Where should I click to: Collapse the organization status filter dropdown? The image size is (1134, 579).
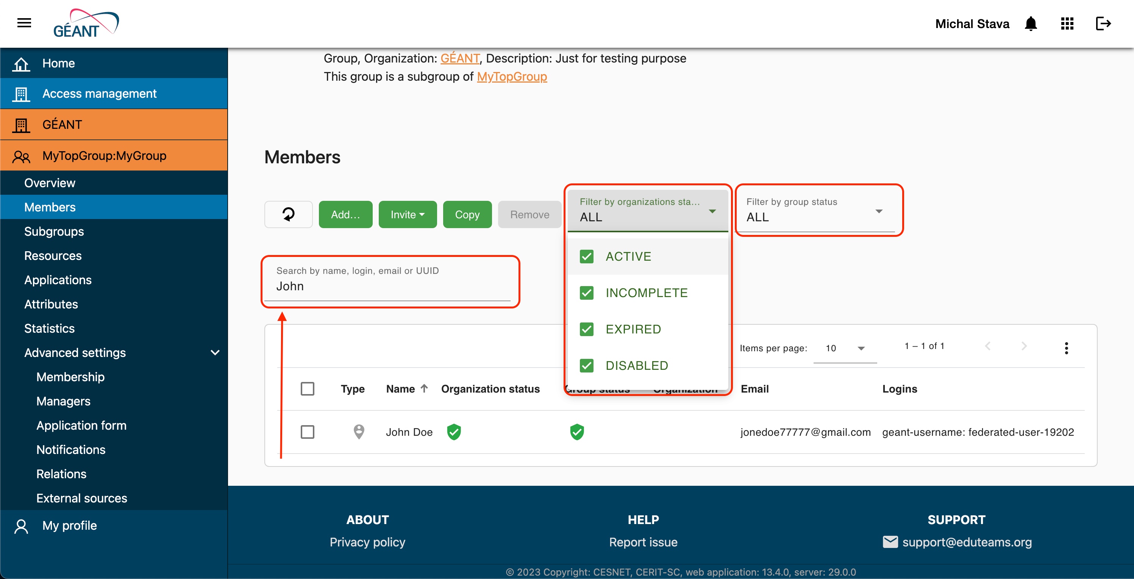648,210
